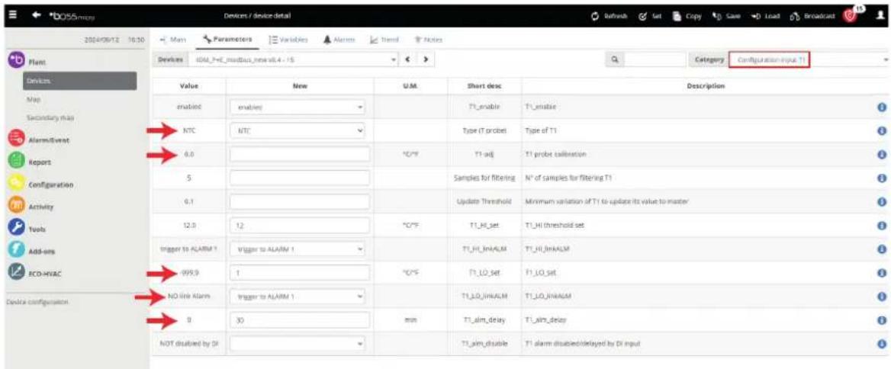Switch to the Variables tab
Screen dimensions: 891x369
tap(288, 40)
